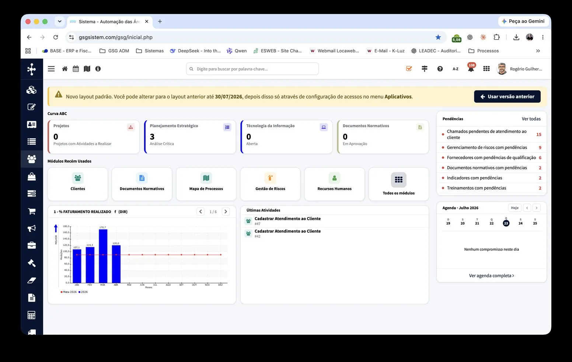Go back one agenda week
The width and height of the screenshot is (572, 362).
[x=527, y=208]
